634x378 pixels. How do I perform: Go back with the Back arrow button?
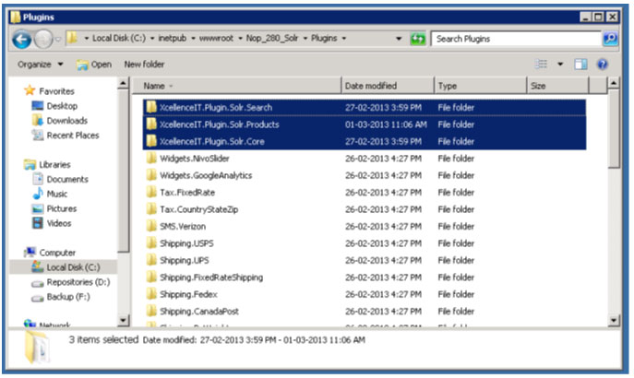coord(21,39)
